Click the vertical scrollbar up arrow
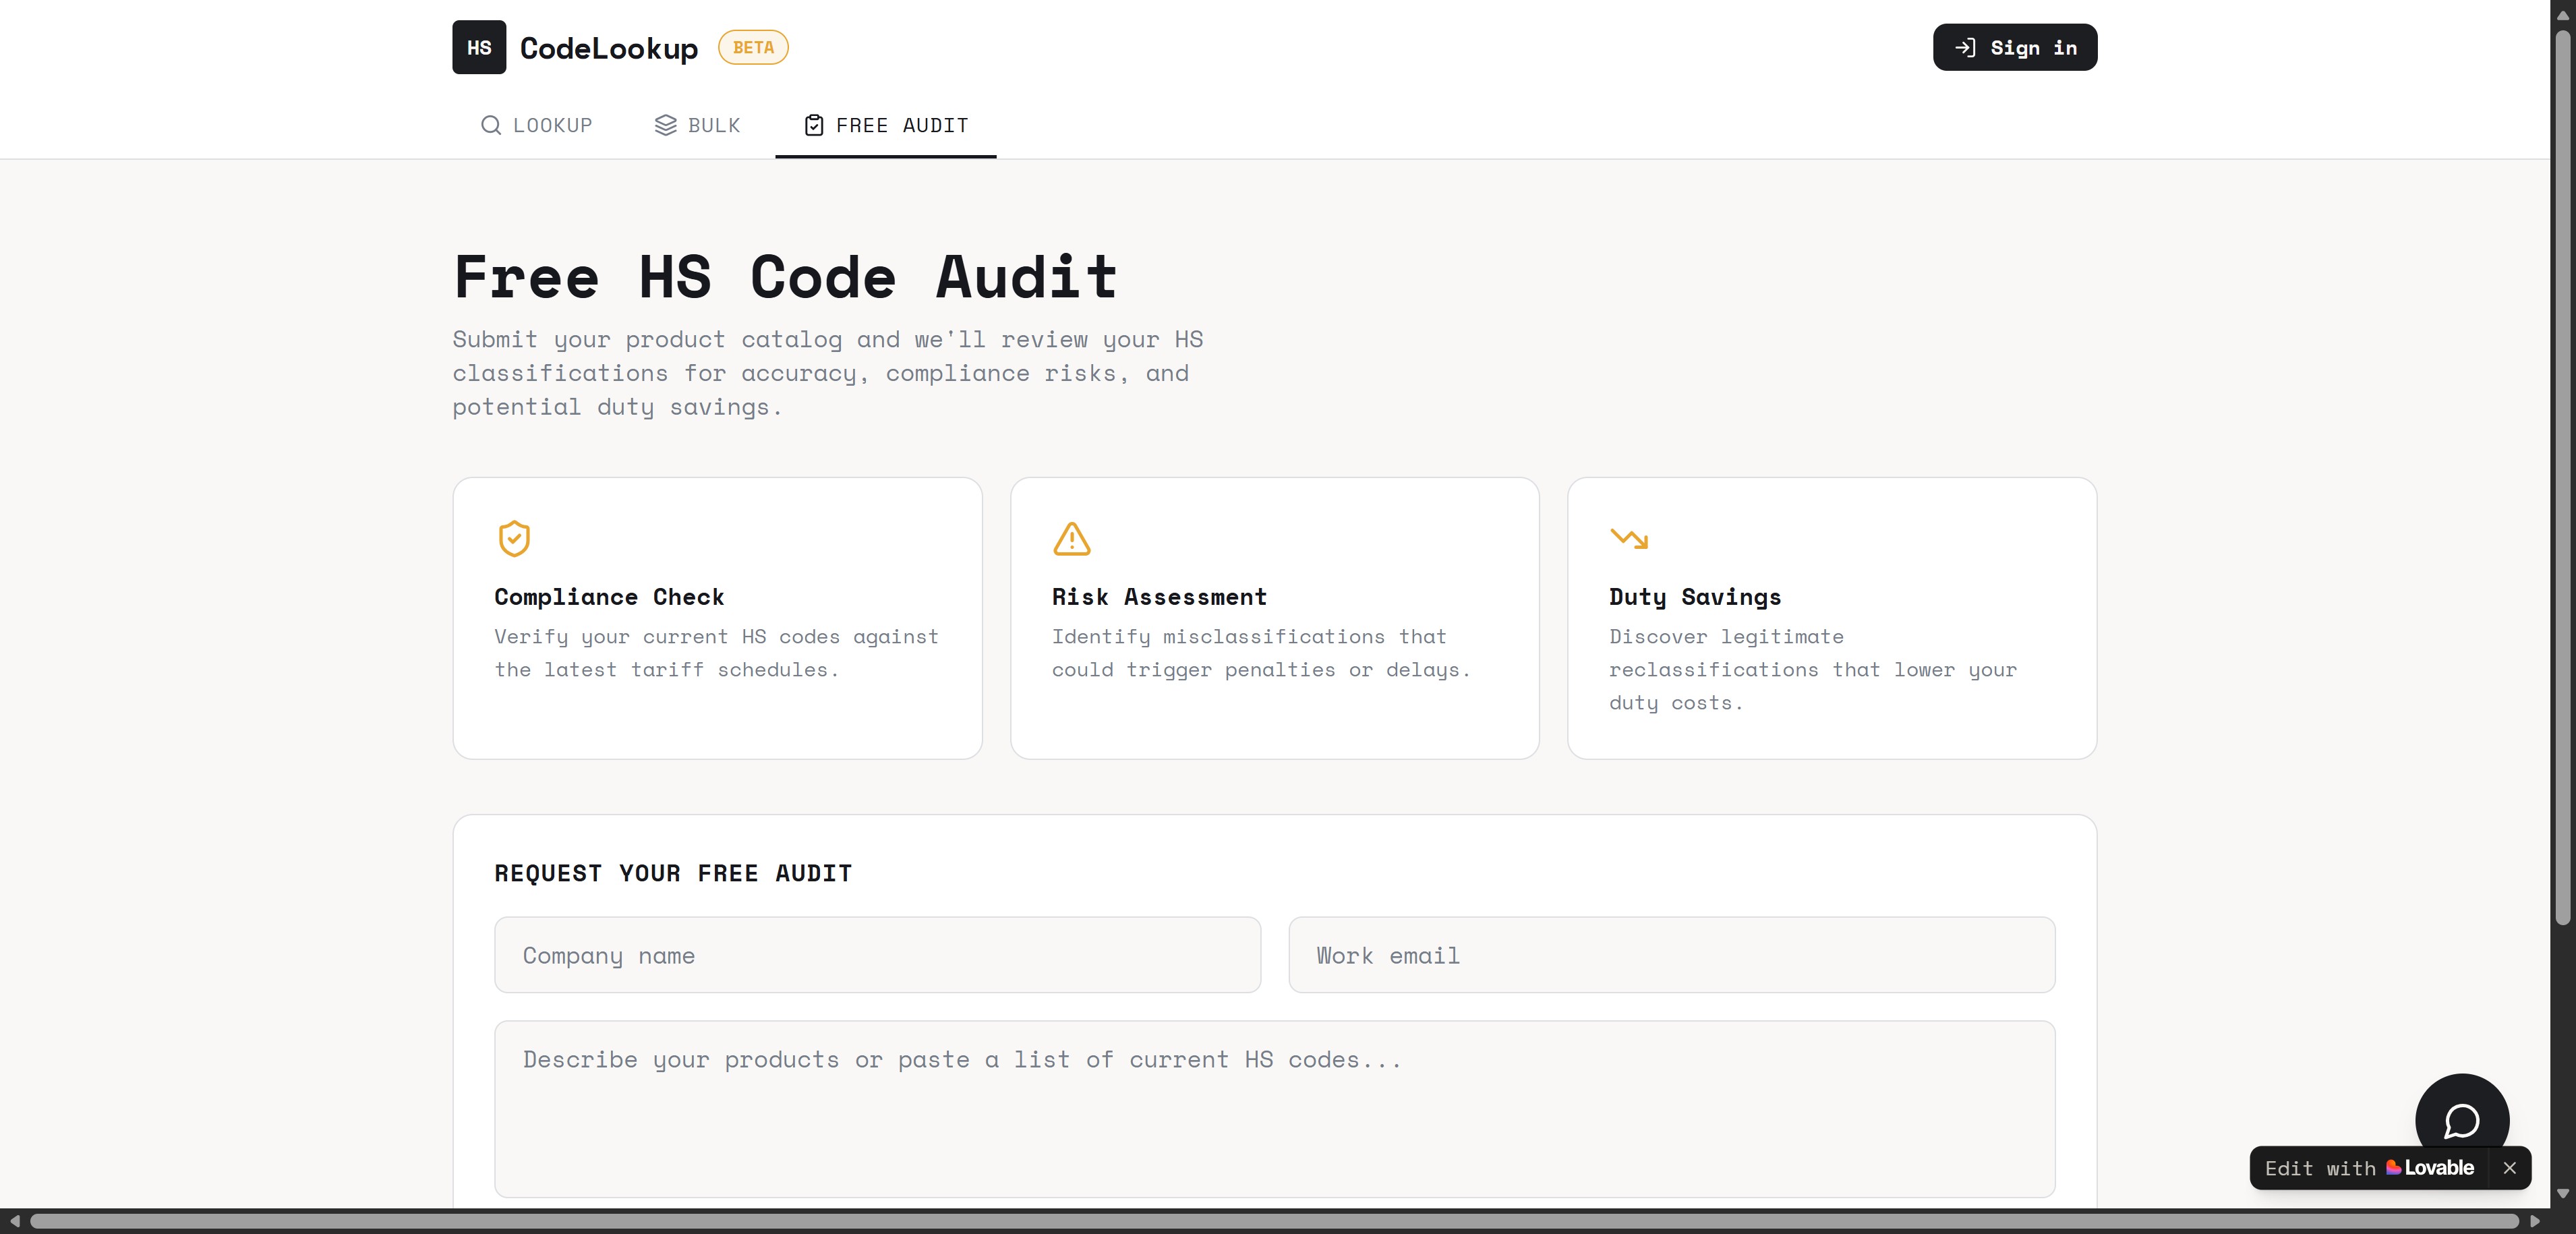The image size is (2576, 1234). [x=2562, y=15]
